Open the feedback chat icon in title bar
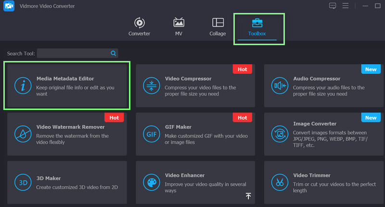 click(x=332, y=6)
